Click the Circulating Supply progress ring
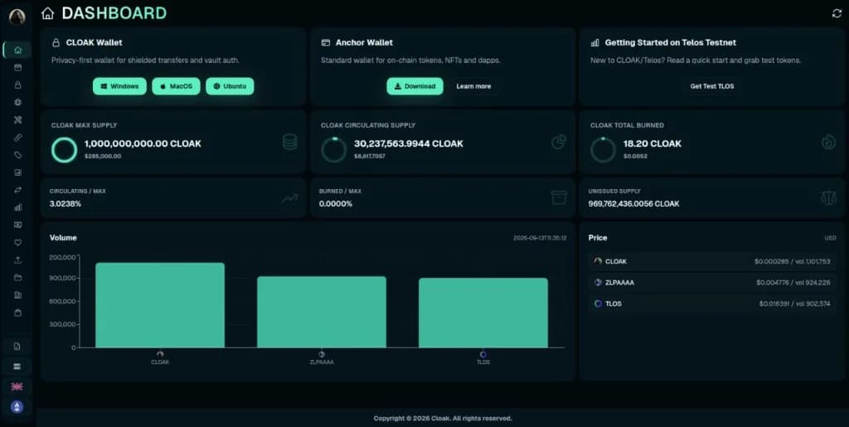Viewport: 849px width, 427px height. tap(333, 150)
